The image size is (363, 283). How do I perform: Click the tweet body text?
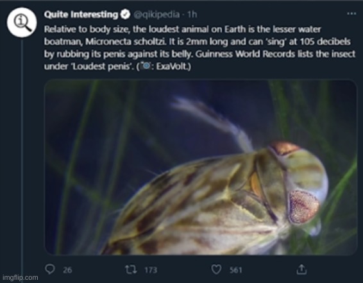tap(199, 47)
